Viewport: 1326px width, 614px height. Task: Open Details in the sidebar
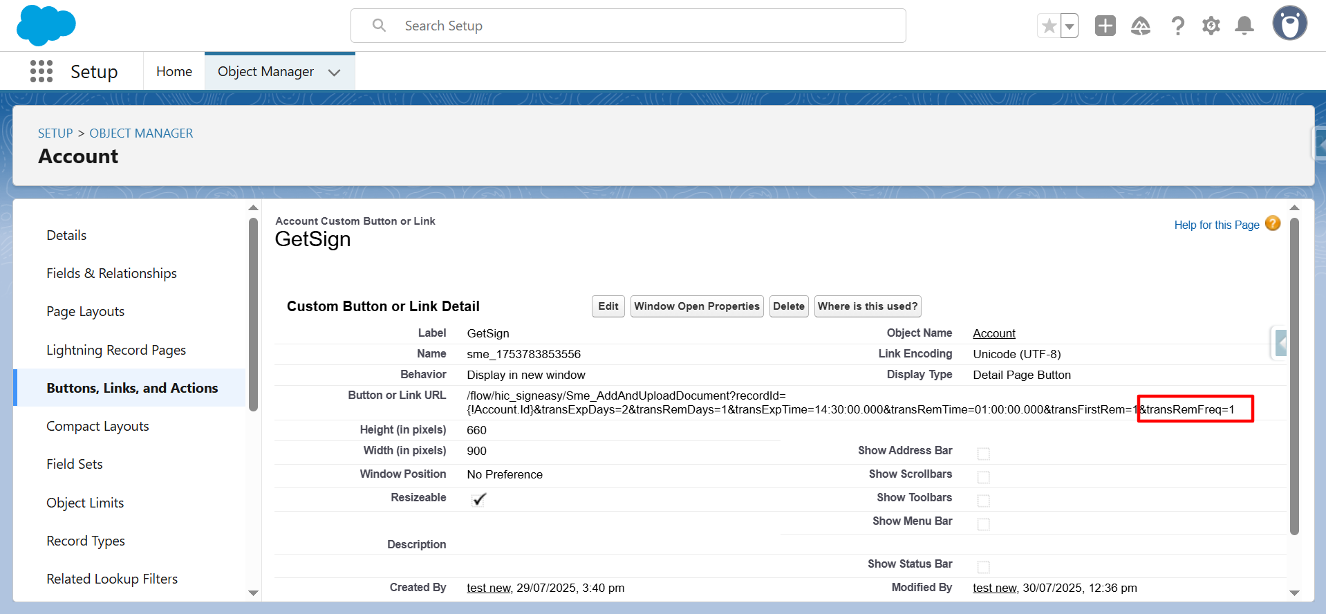(x=66, y=235)
